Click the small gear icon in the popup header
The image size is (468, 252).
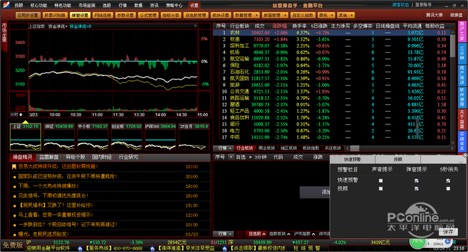pos(461,160)
